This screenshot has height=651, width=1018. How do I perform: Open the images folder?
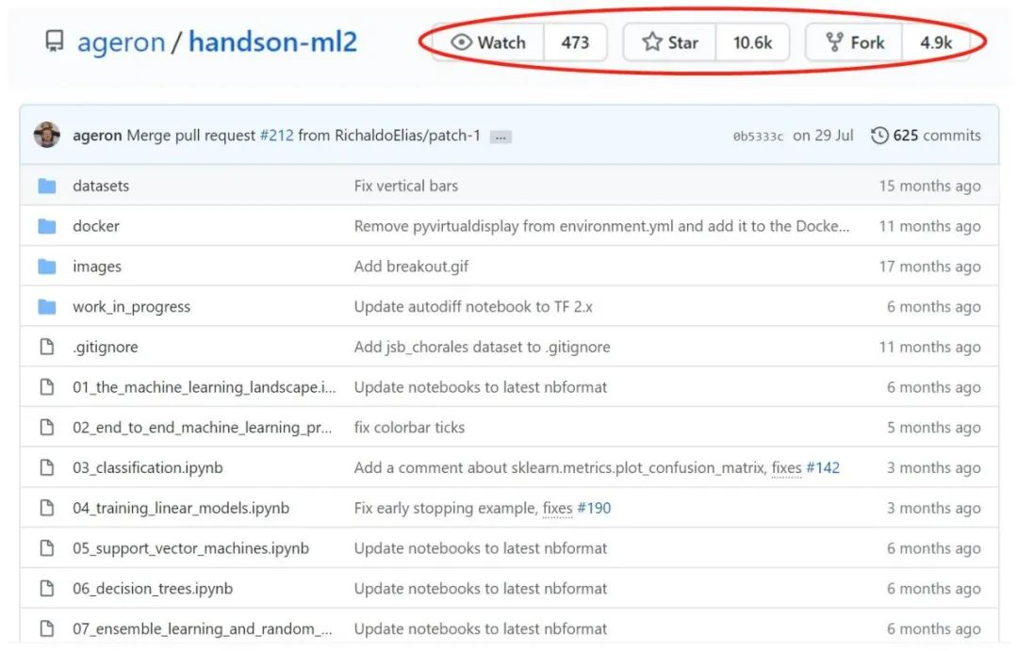[97, 267]
